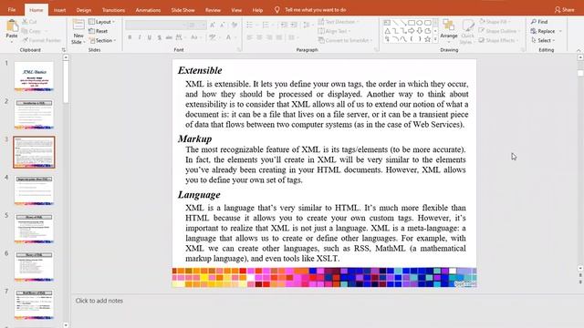Collapse the ribbon using the chevron
The image size is (584, 328).
point(579,50)
